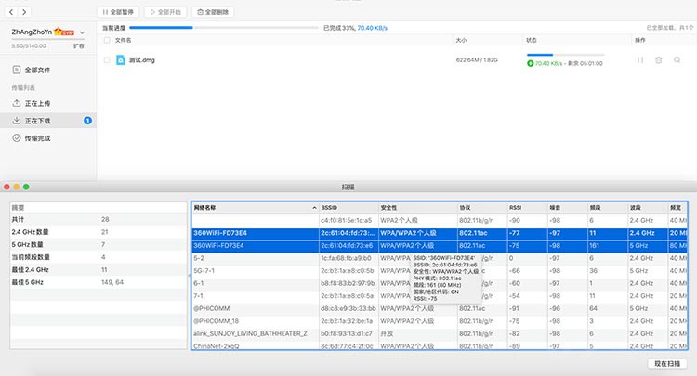The height and width of the screenshot is (376, 697).
Task: Expand the ZhAngZhoYn account dropdown arrow
Action: click(x=82, y=32)
